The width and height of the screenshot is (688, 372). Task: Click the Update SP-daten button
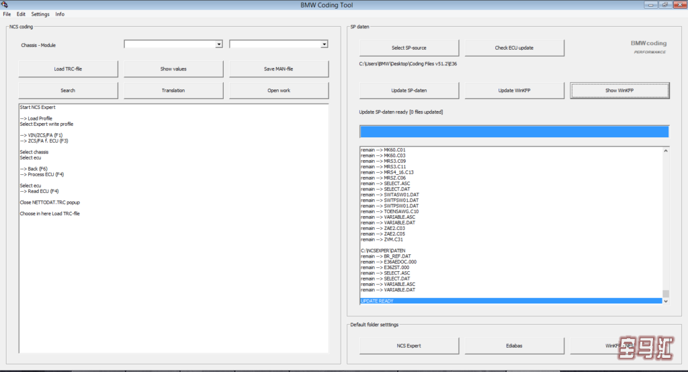coord(409,90)
